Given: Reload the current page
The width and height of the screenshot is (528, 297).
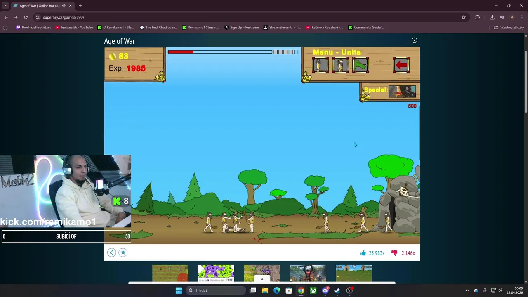Looking at the screenshot, I should coord(26,17).
